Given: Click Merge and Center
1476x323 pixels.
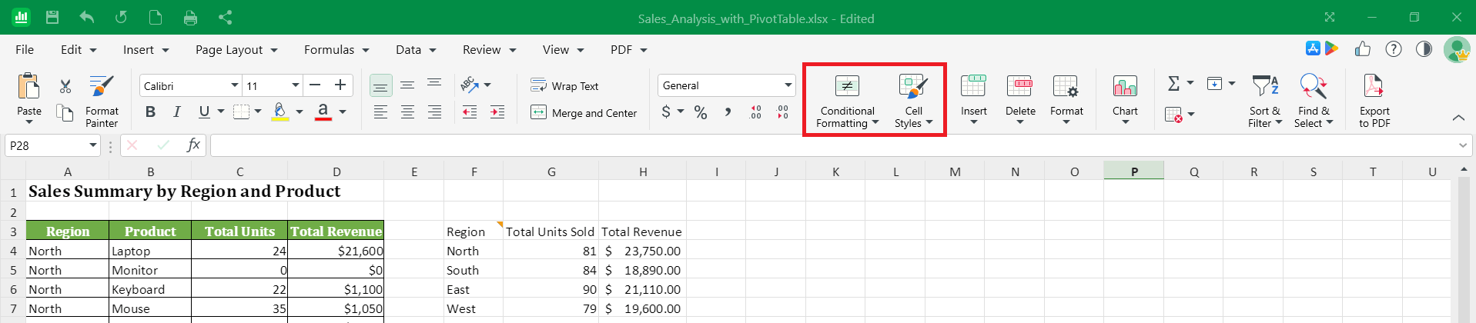Looking at the screenshot, I should tap(584, 113).
